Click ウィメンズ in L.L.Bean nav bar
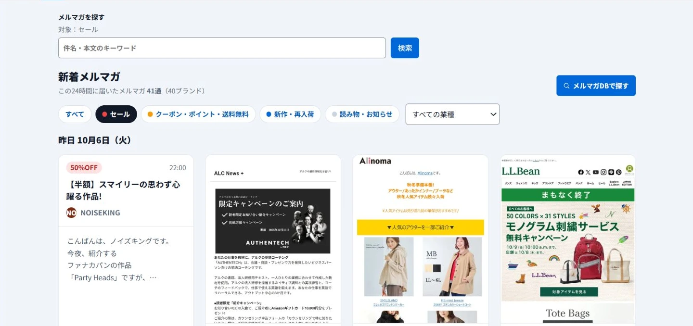Screen dimensions: 693x326 pos(521,183)
